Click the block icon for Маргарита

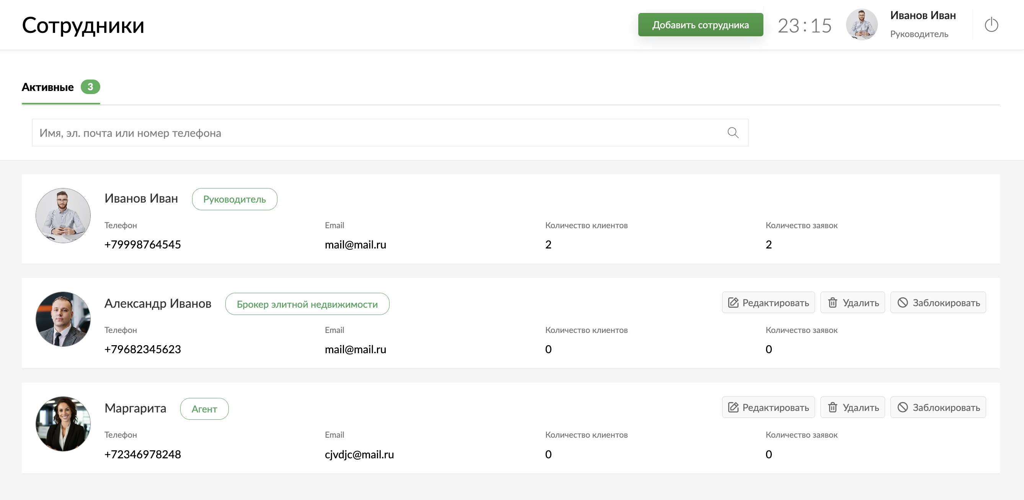902,407
